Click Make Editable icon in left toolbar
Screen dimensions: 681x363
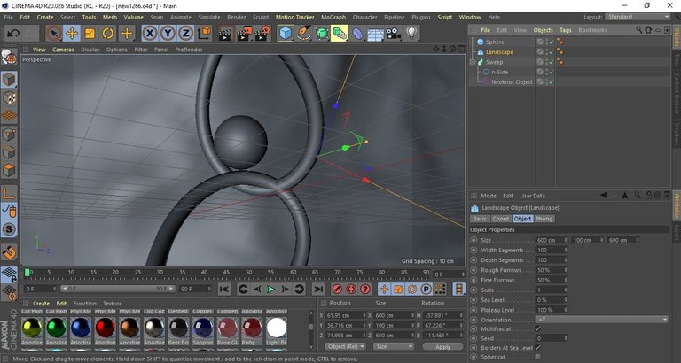pos(9,57)
